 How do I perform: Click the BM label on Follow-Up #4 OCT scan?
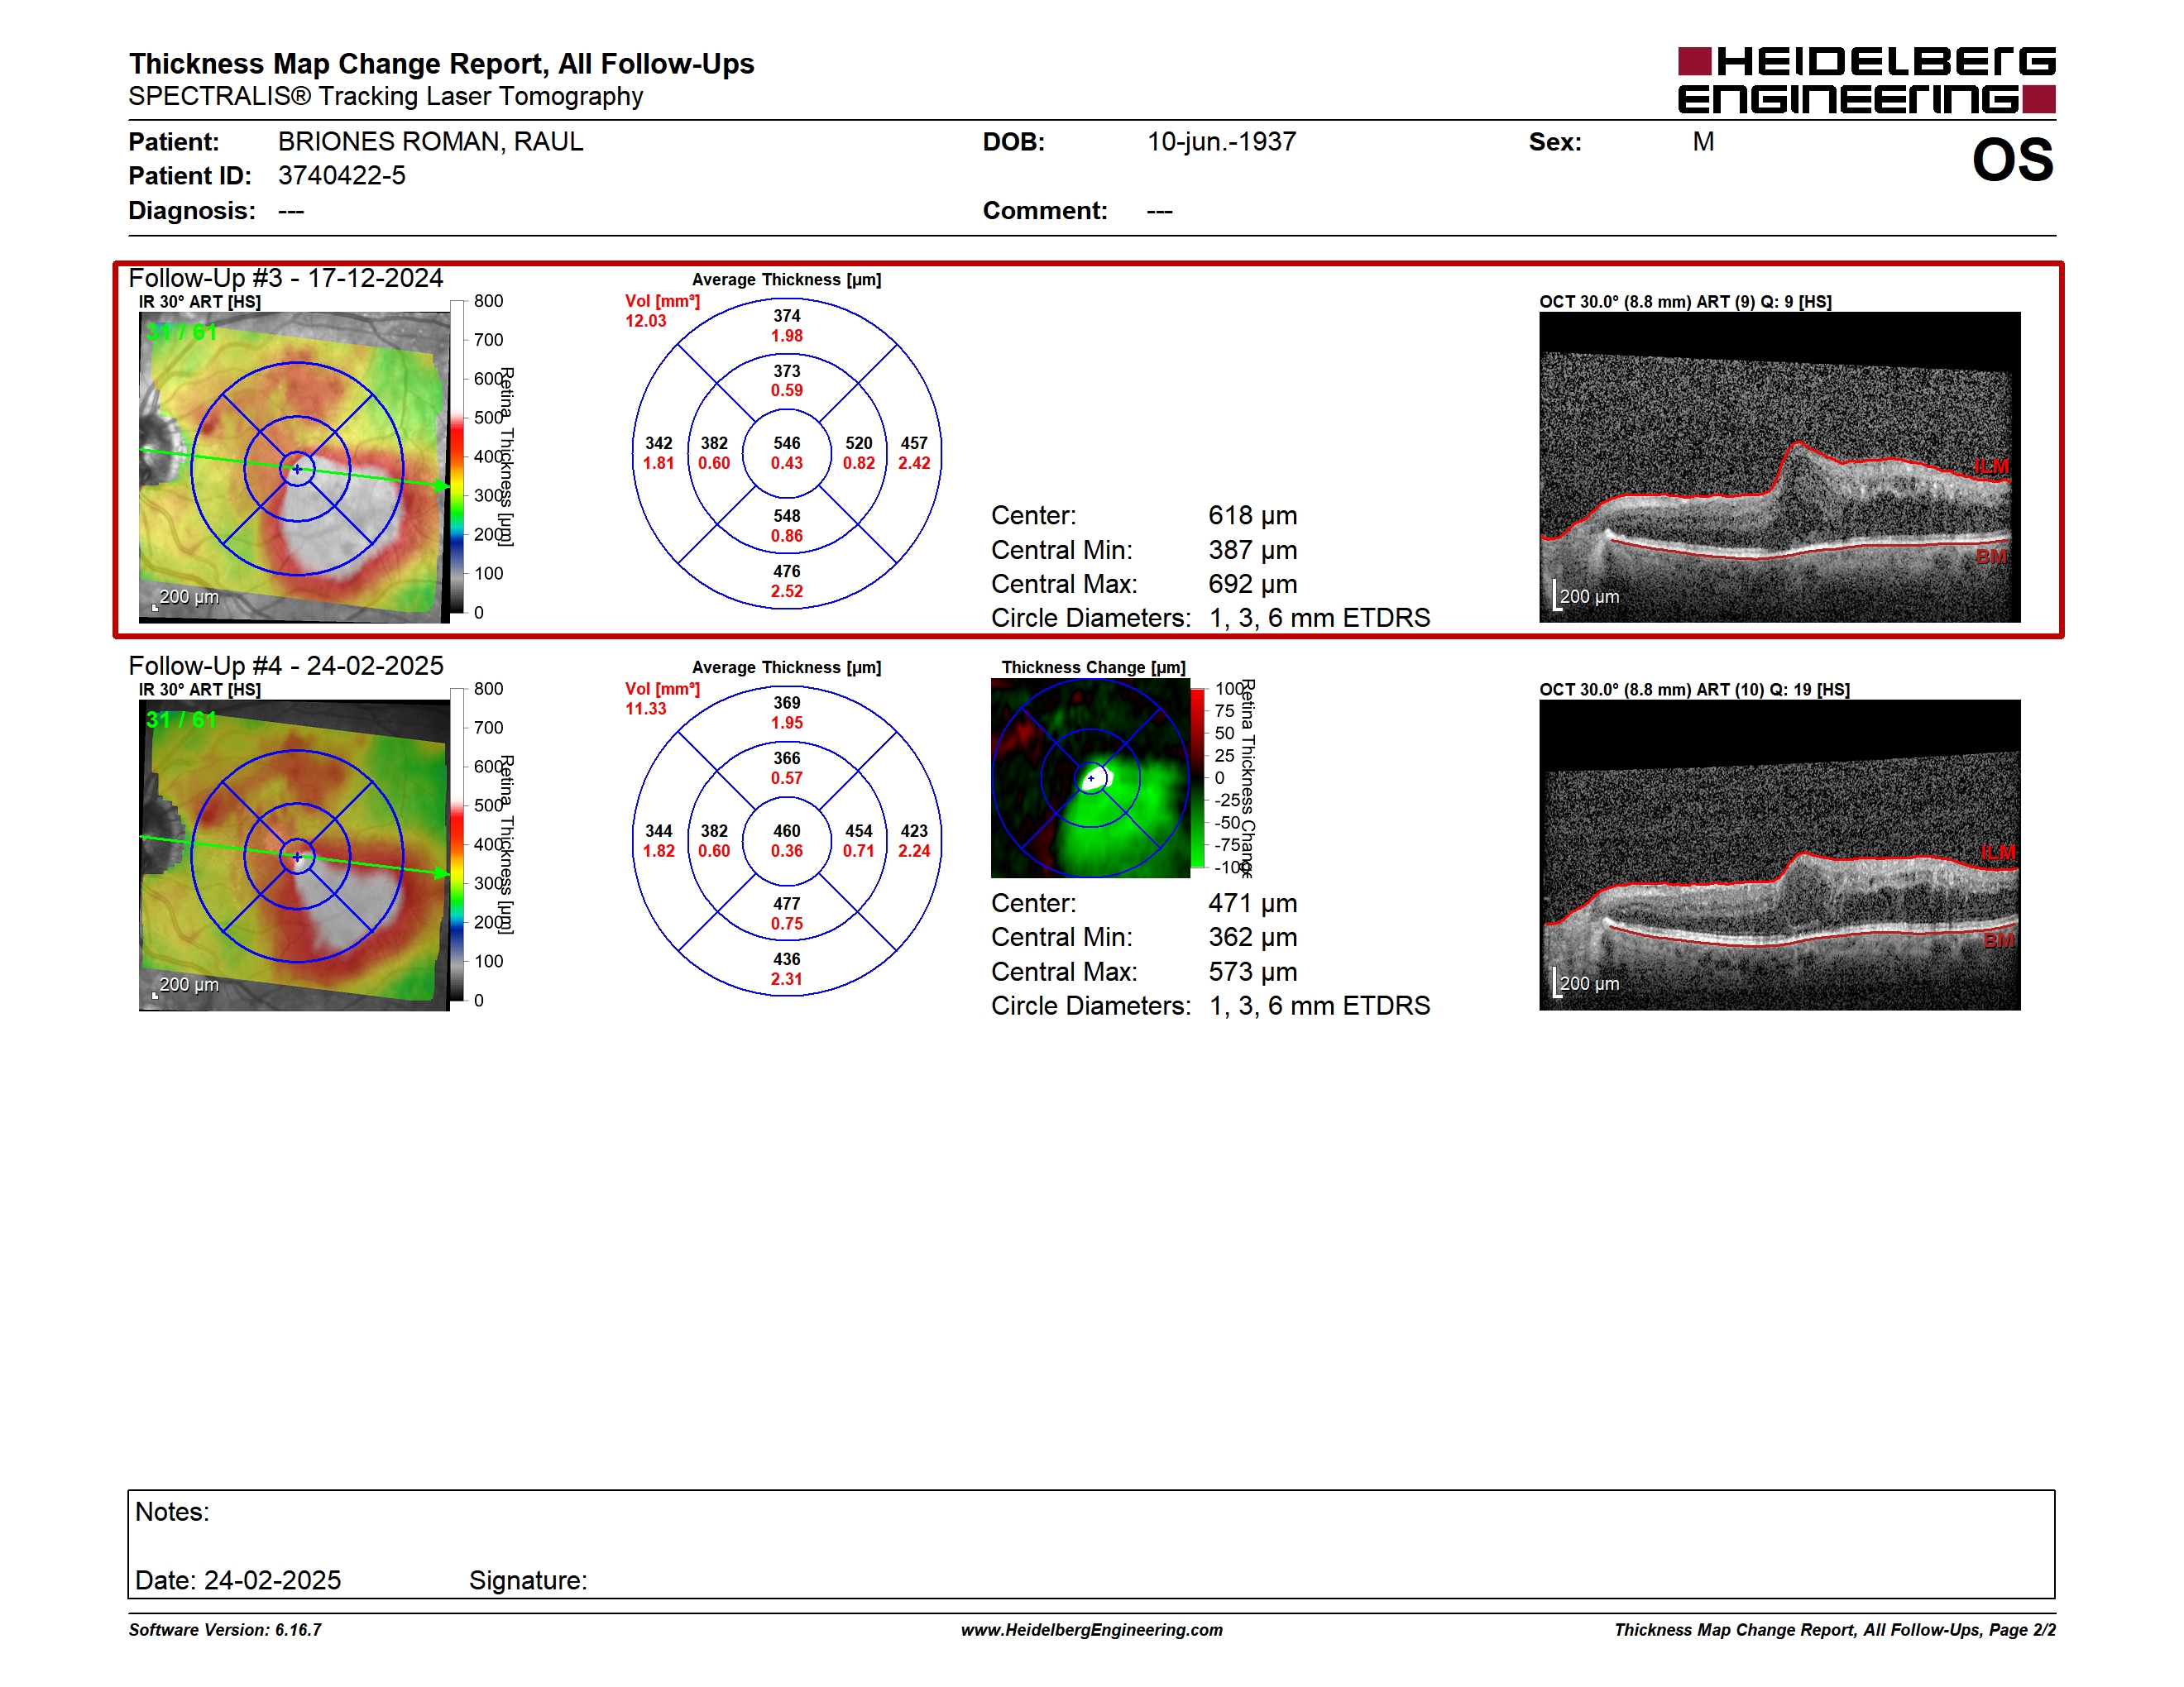coord(1998,940)
